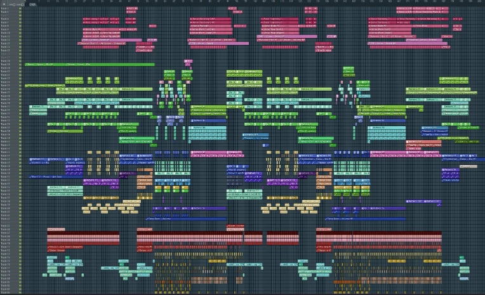This screenshot has width=485, height=295.
Task: Click bar 31 on the timeline ruler
Action: coord(93,1)
